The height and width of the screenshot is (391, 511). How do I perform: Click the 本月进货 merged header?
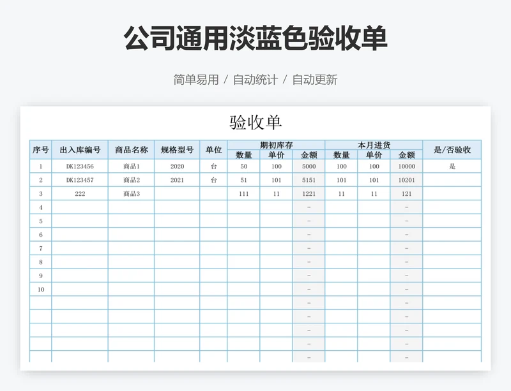point(374,145)
